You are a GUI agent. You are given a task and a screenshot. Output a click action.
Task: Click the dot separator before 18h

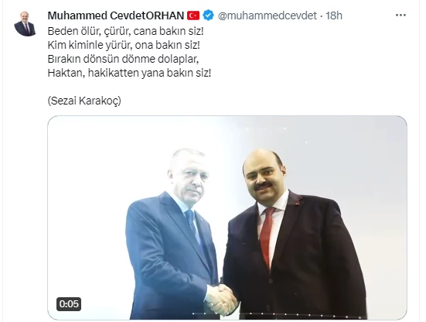(321, 15)
